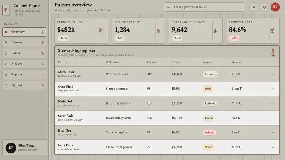This screenshot has height=160, width=285.
Task: Select the Steppe grammar collection cell
Action: 117,89
